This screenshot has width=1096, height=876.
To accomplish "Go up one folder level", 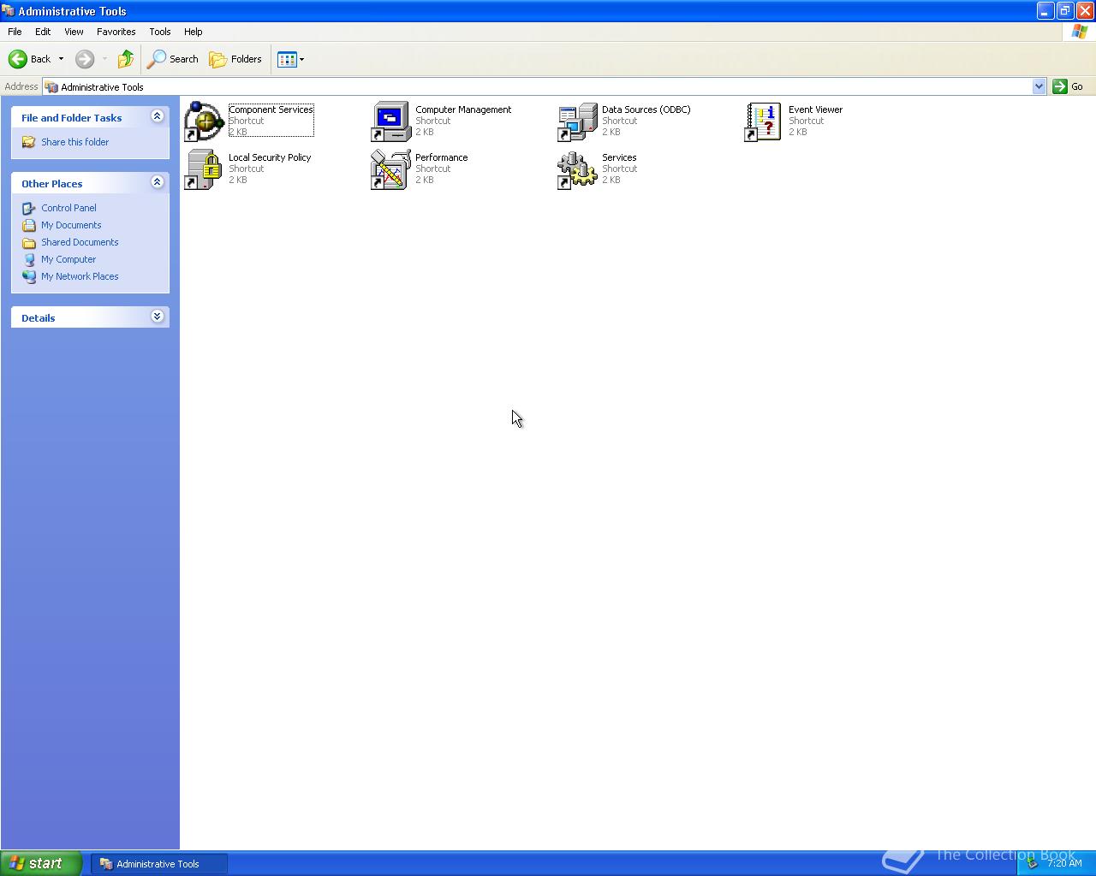I will 126,59.
